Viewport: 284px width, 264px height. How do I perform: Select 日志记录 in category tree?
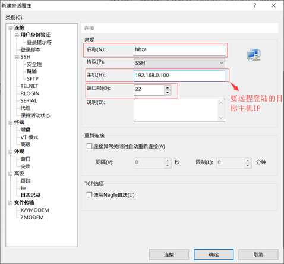point(30,195)
